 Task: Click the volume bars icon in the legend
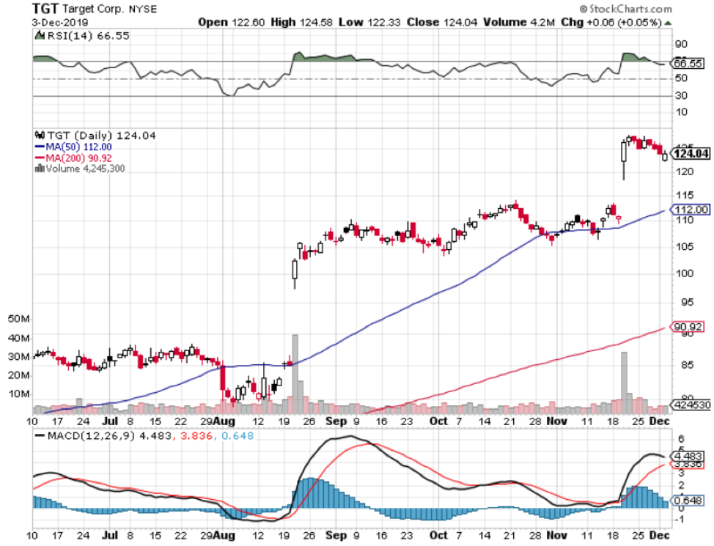[x=40, y=168]
